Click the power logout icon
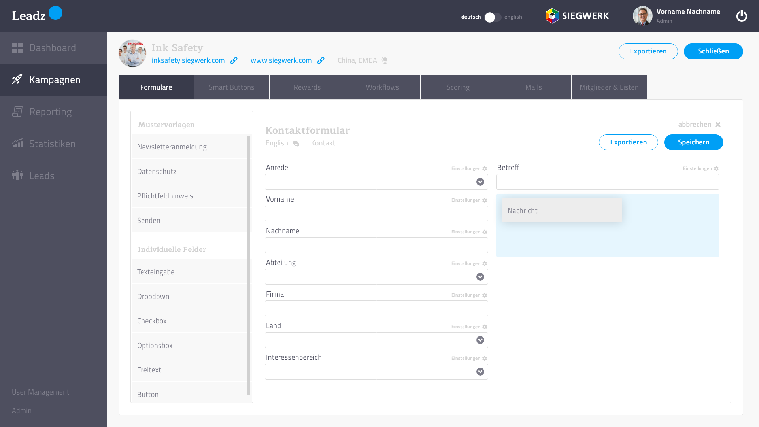 click(742, 16)
